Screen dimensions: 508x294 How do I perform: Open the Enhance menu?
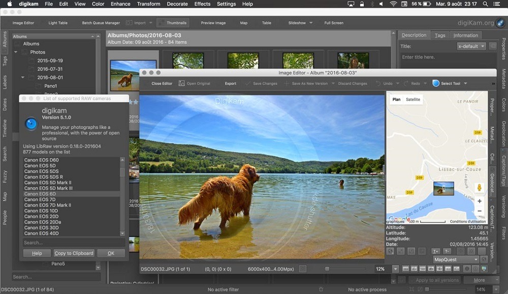pos(120,4)
